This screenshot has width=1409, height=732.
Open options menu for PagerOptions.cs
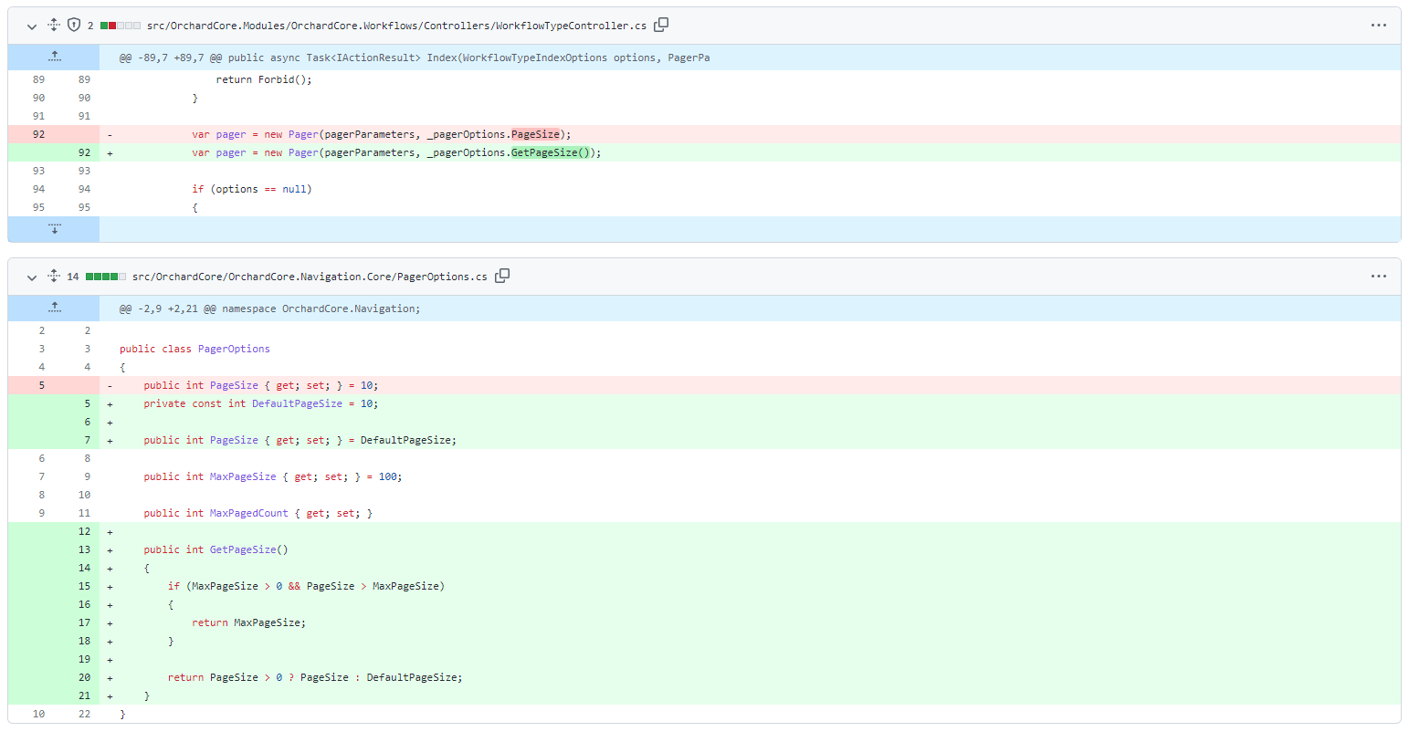(1379, 276)
